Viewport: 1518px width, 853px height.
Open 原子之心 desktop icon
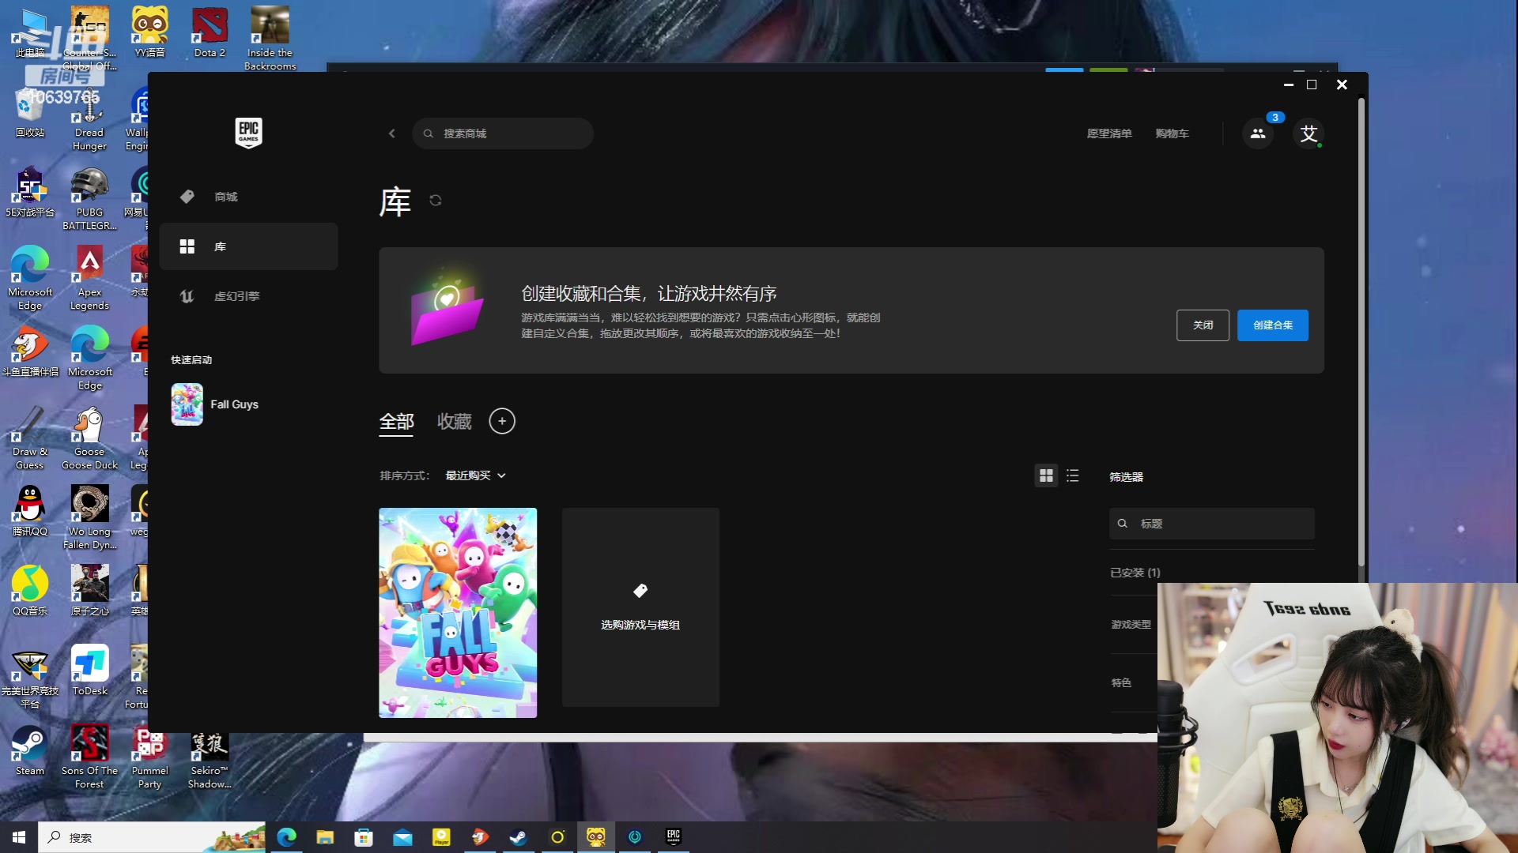pyautogui.click(x=89, y=591)
